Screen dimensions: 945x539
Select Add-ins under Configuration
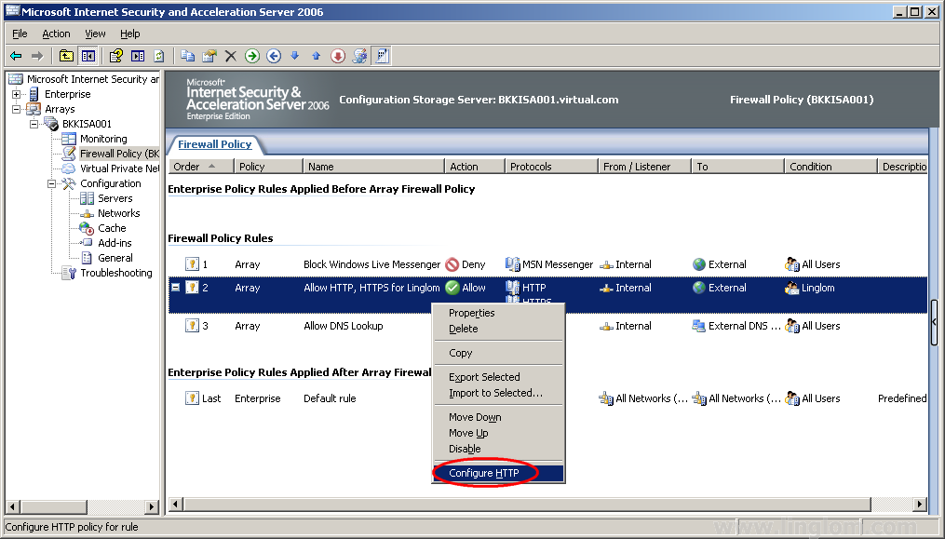(115, 243)
